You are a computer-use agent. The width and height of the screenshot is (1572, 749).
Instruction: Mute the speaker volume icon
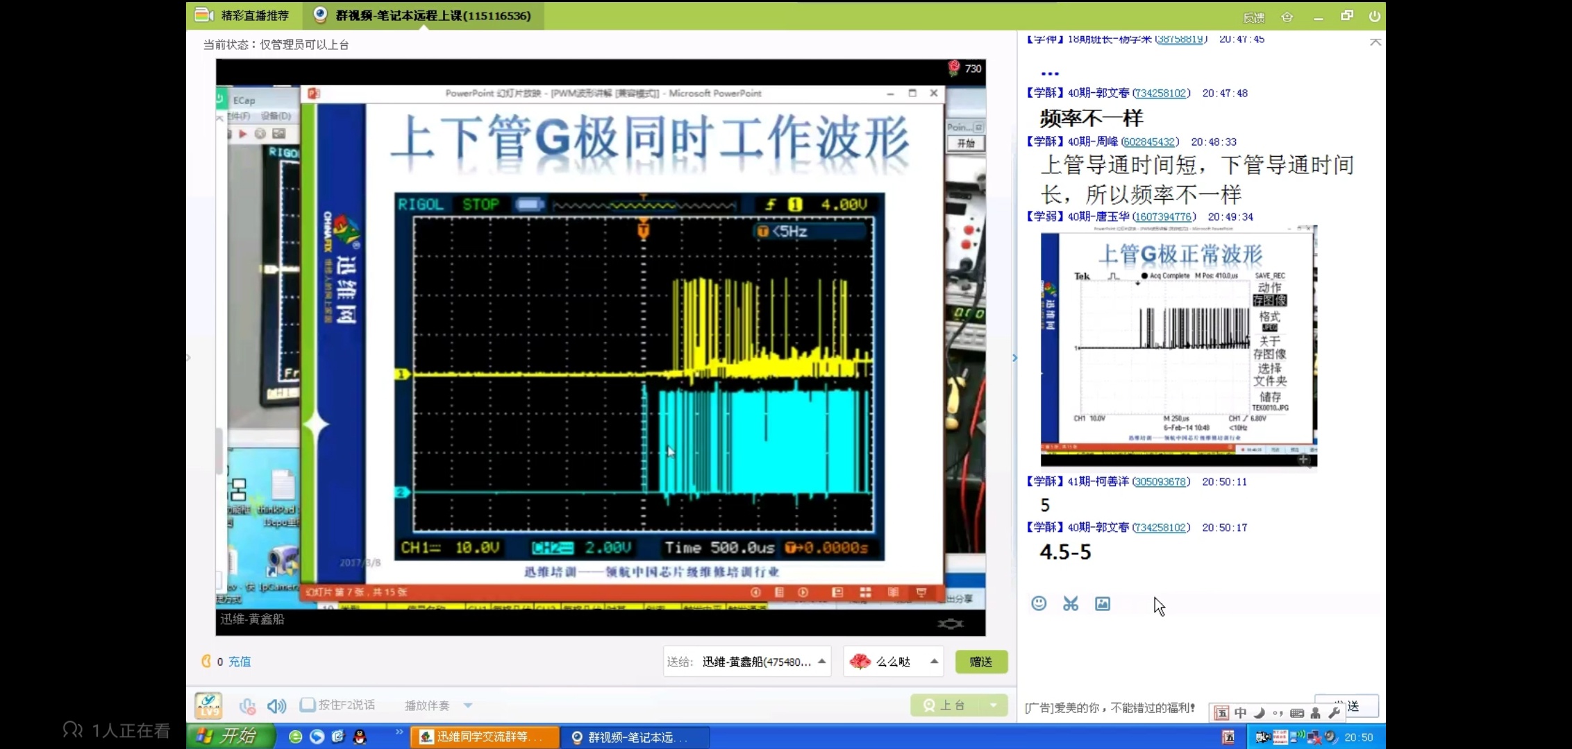pos(276,705)
